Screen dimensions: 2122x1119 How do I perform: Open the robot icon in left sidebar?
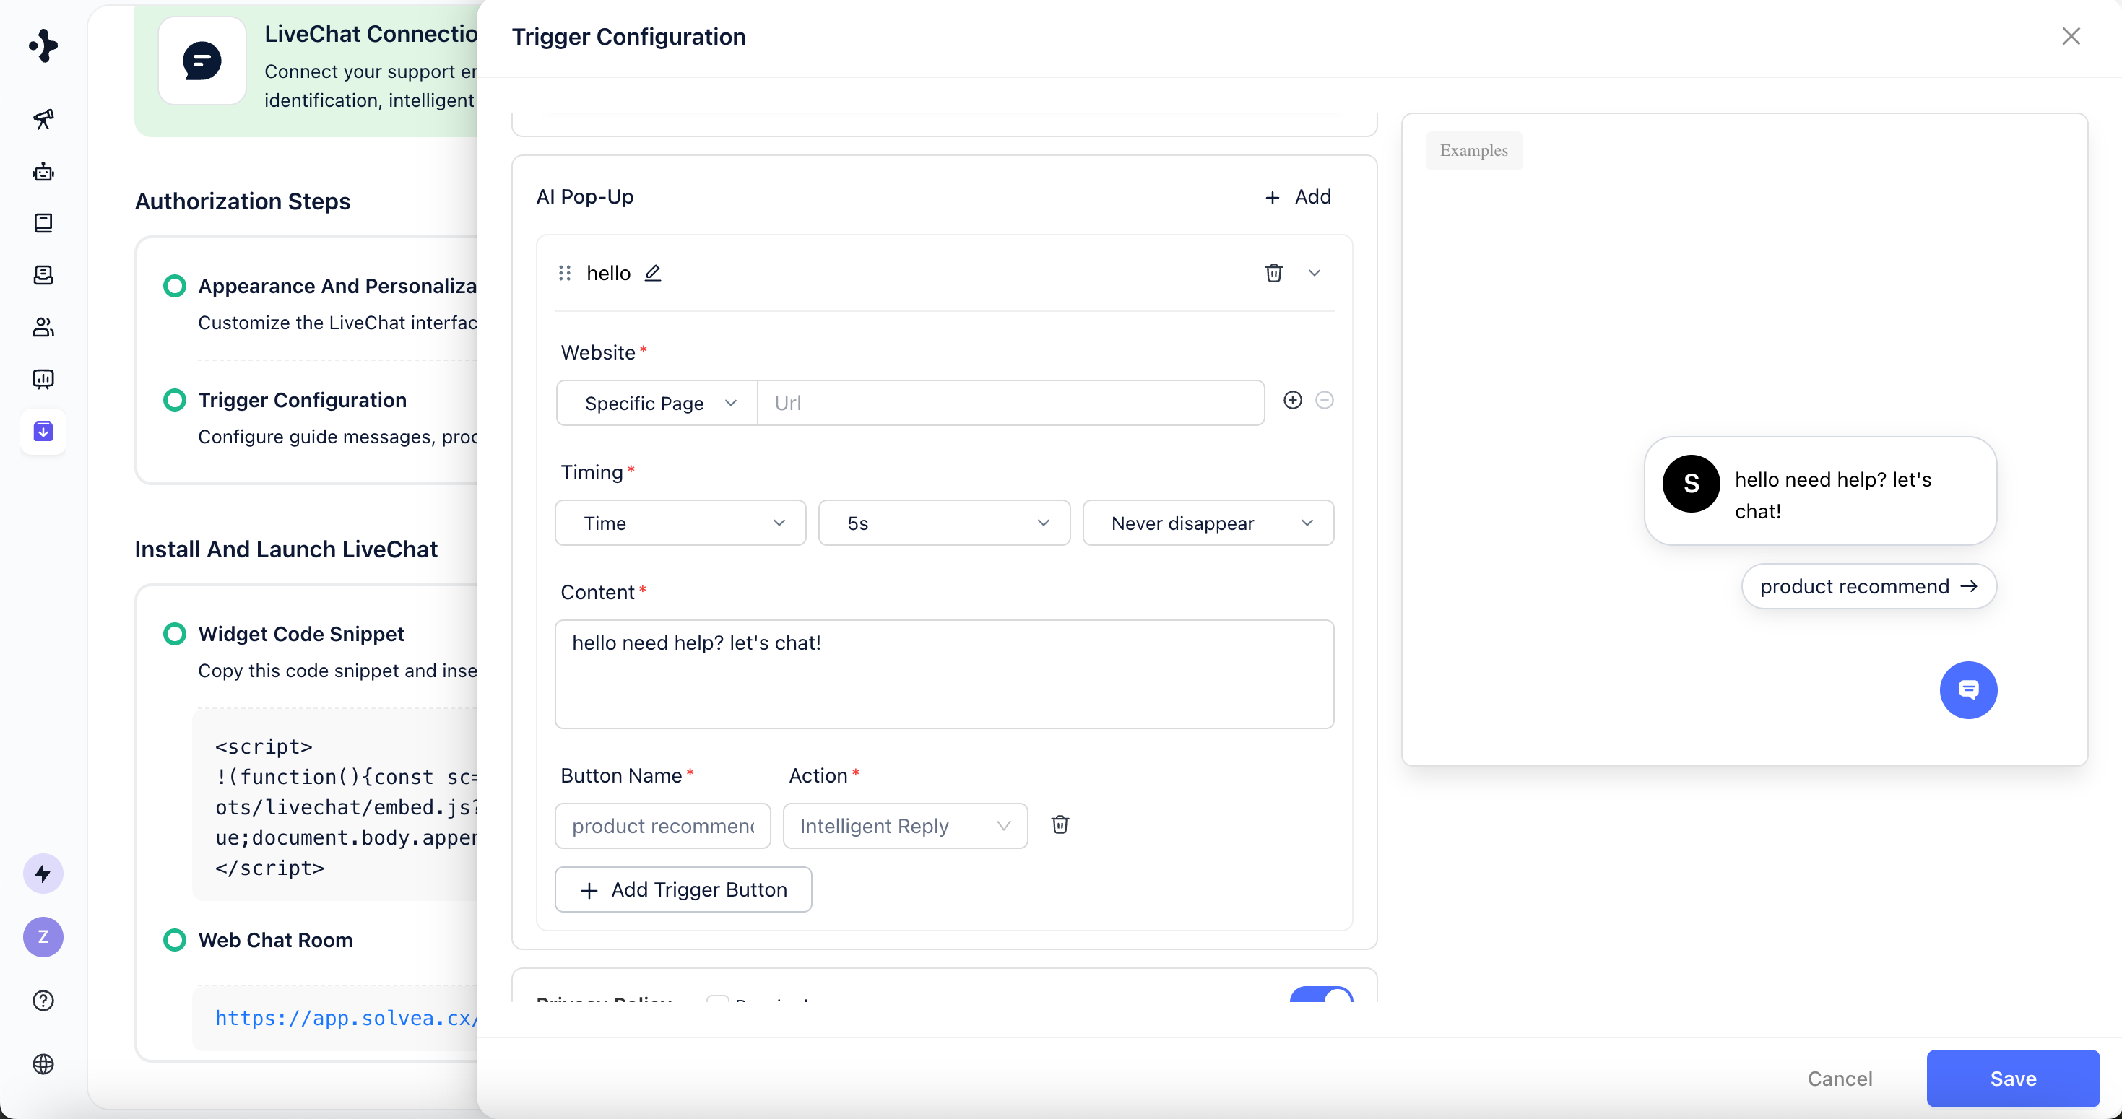click(43, 171)
